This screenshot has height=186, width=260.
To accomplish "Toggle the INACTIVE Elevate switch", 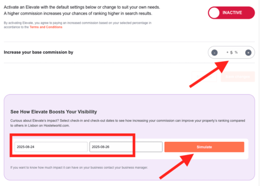I will coord(231,13).
